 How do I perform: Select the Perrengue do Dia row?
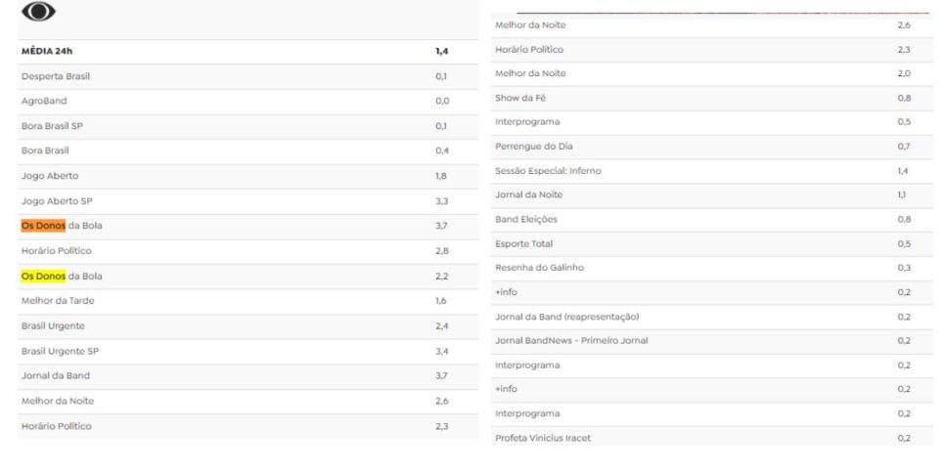[712, 147]
